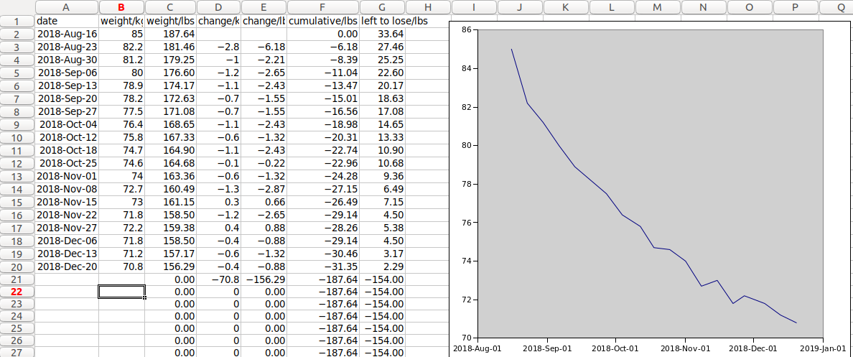
Task: Select the active empty cell B22
Action: tap(121, 292)
